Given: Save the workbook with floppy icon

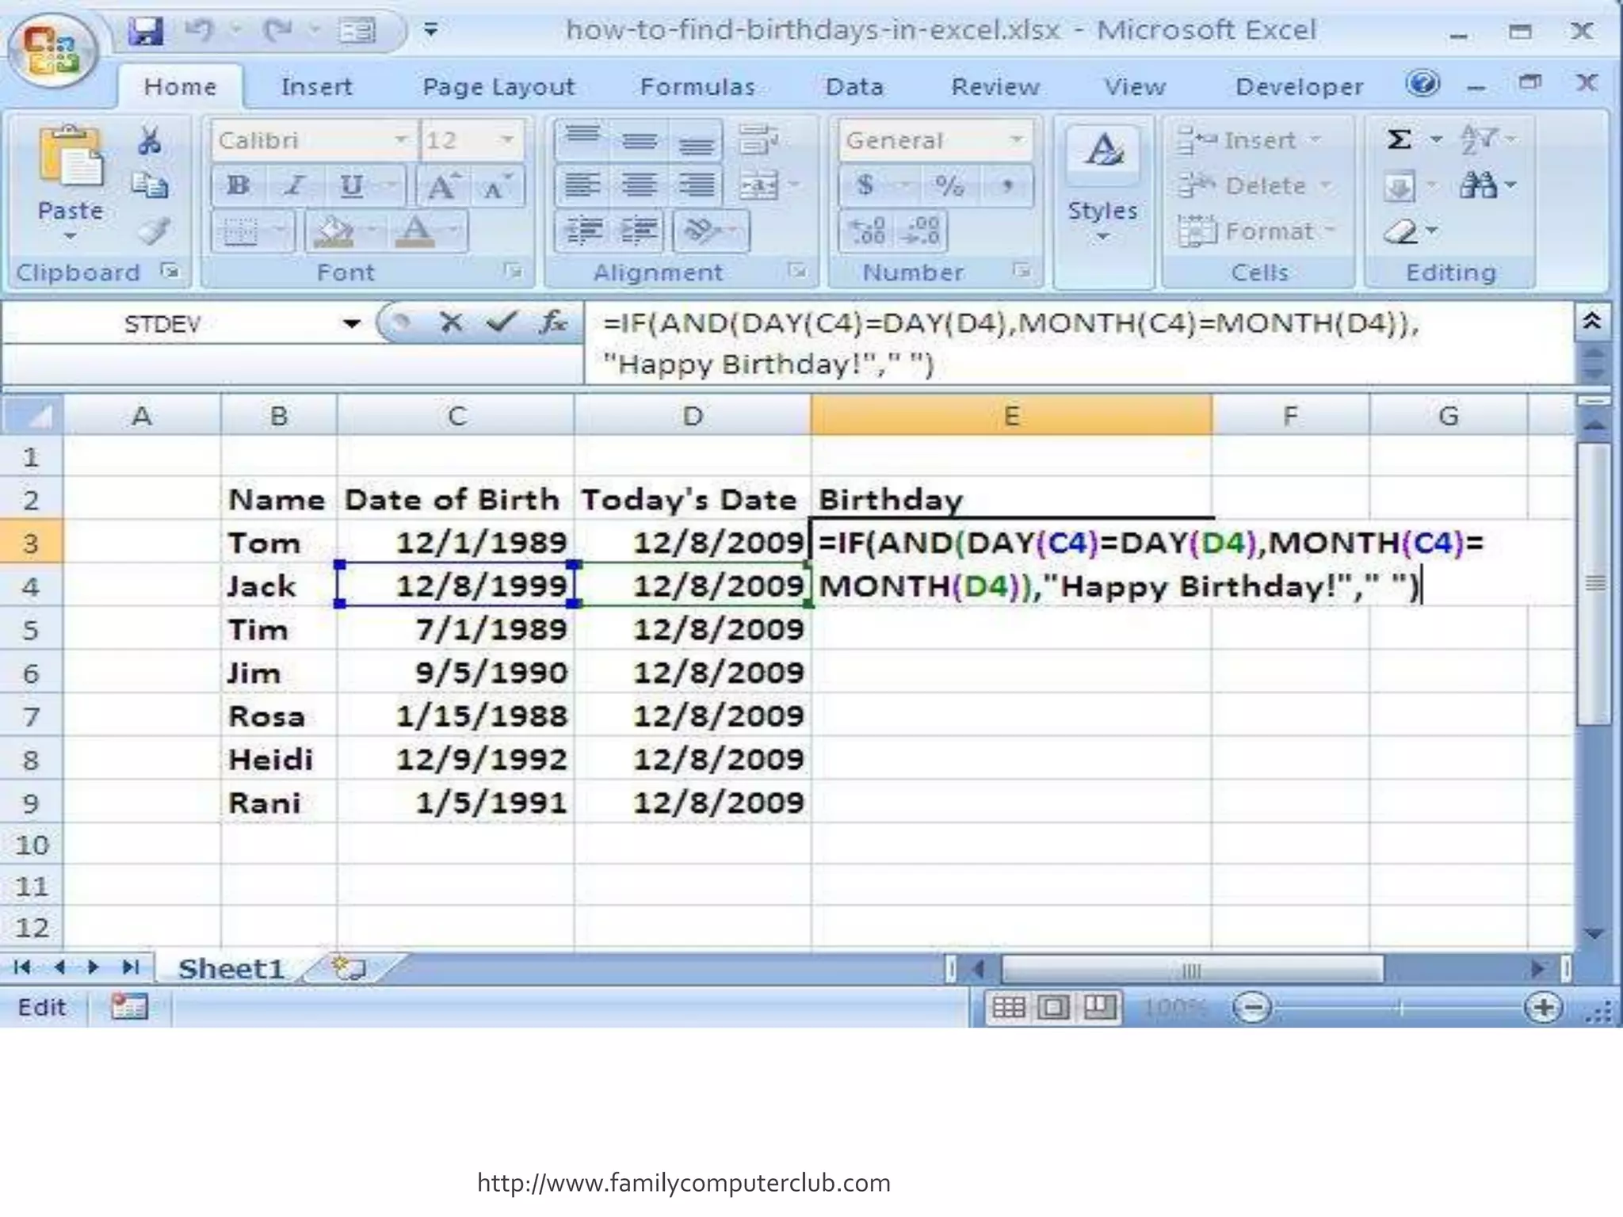Looking at the screenshot, I should [x=146, y=32].
